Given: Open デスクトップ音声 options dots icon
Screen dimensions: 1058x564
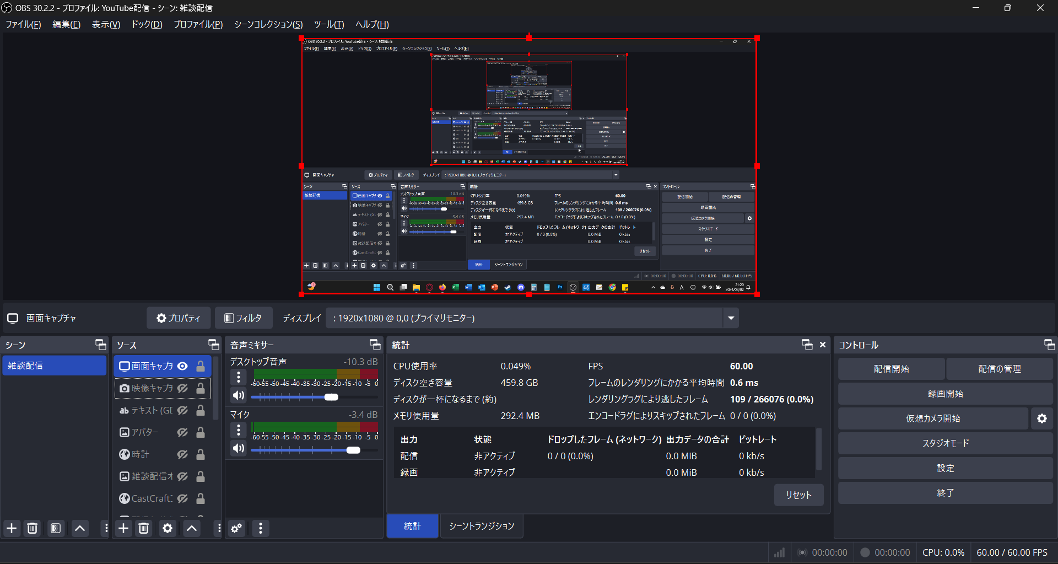Looking at the screenshot, I should click(239, 377).
